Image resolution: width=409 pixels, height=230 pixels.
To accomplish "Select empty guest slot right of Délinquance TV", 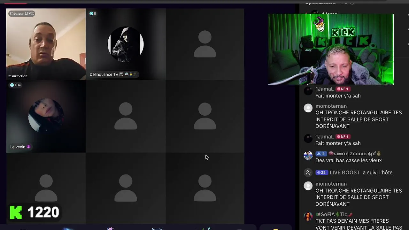I will pos(205,44).
